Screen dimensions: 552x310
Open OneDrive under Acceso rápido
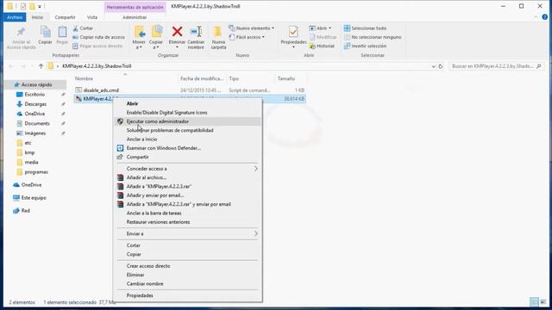click(34, 114)
